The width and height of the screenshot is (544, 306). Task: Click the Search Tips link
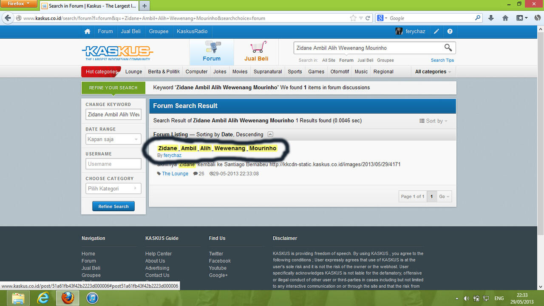click(442, 60)
